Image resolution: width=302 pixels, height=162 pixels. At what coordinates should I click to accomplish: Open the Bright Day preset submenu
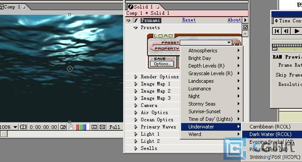click(x=211, y=58)
